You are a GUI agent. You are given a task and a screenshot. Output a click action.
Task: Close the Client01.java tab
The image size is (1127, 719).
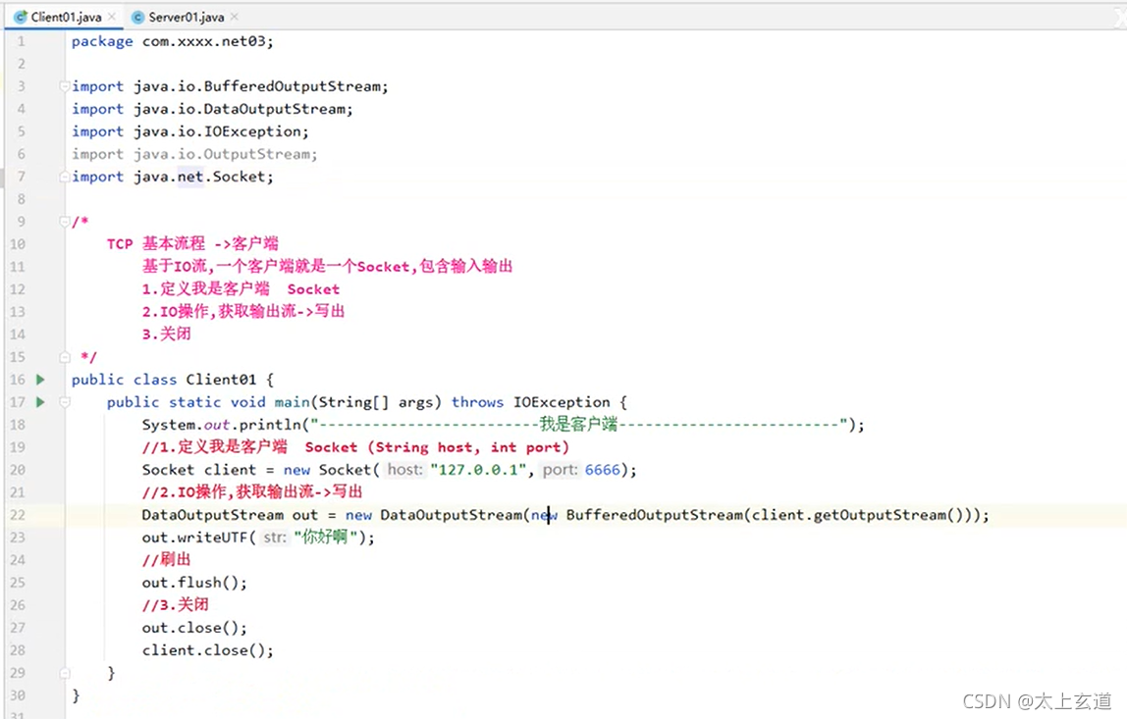(x=111, y=17)
